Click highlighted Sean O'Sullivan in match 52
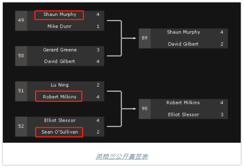Viewport: 244px width, 168px height. point(60,132)
